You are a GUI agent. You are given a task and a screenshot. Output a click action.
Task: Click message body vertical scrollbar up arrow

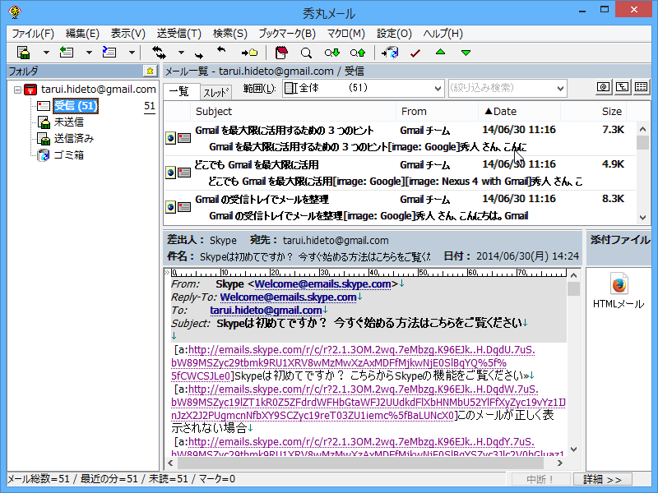tap(573, 275)
